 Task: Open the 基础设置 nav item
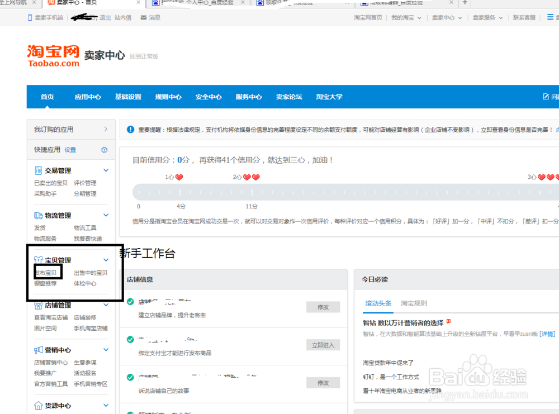coord(128,97)
